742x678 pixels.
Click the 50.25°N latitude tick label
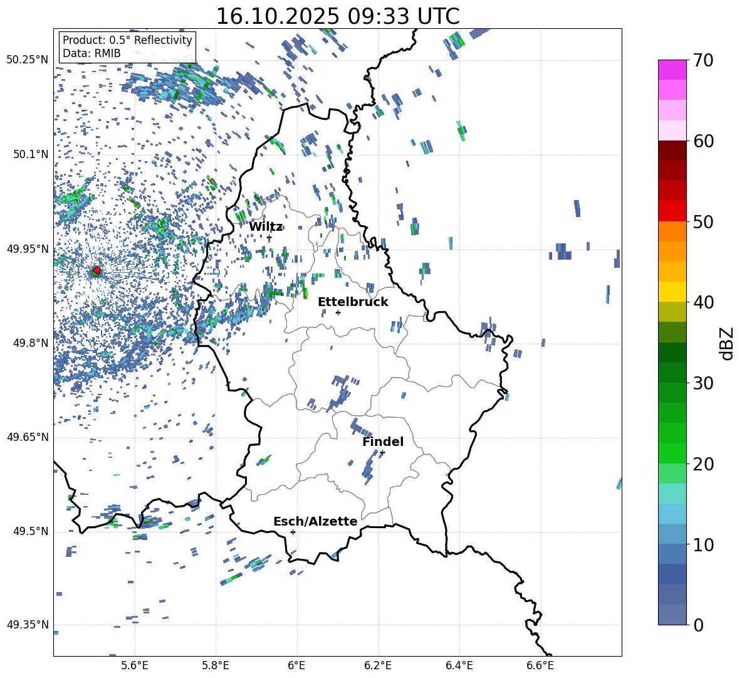[x=28, y=60]
